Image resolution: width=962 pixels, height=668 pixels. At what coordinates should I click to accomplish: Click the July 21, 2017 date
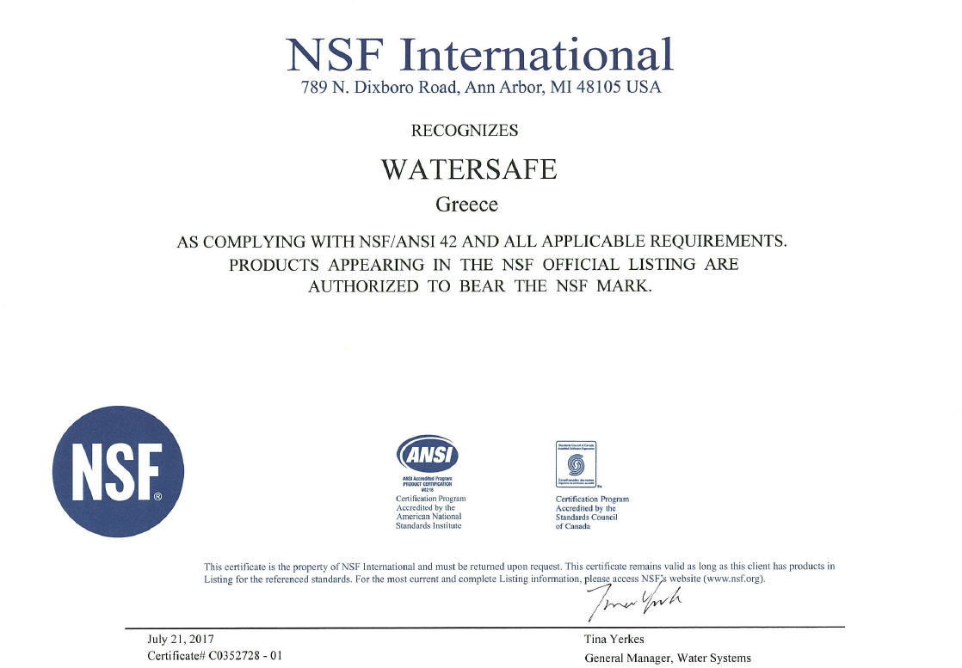(182, 639)
